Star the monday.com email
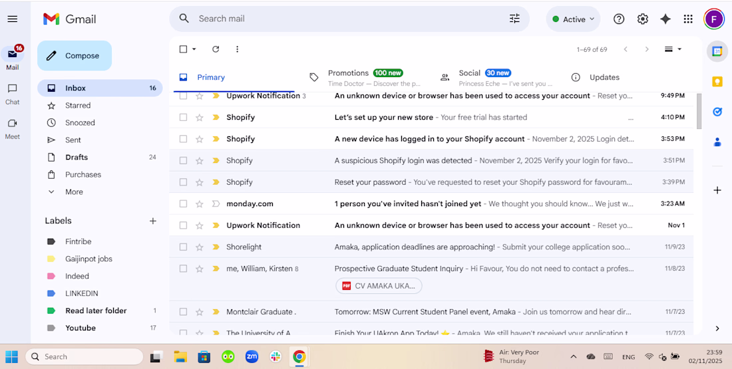The image size is (732, 369). tap(200, 204)
